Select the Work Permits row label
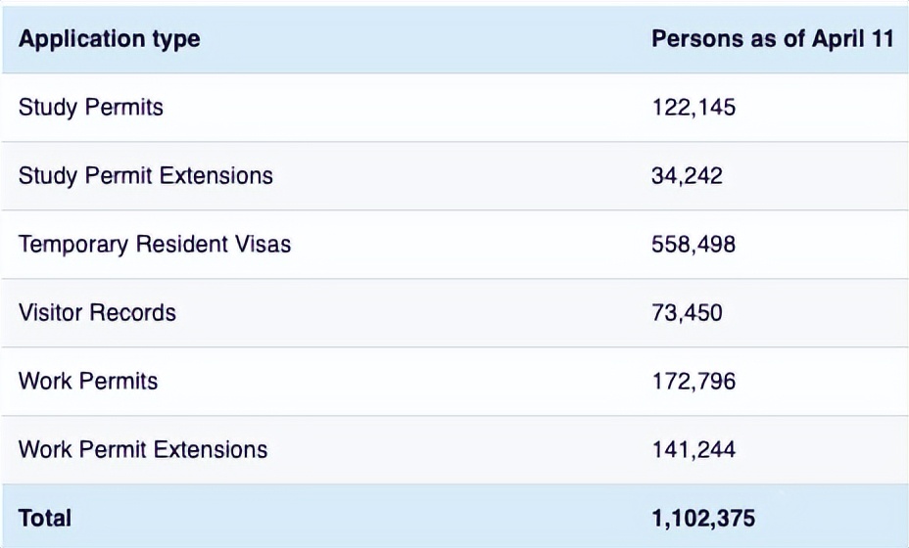 [88, 381]
